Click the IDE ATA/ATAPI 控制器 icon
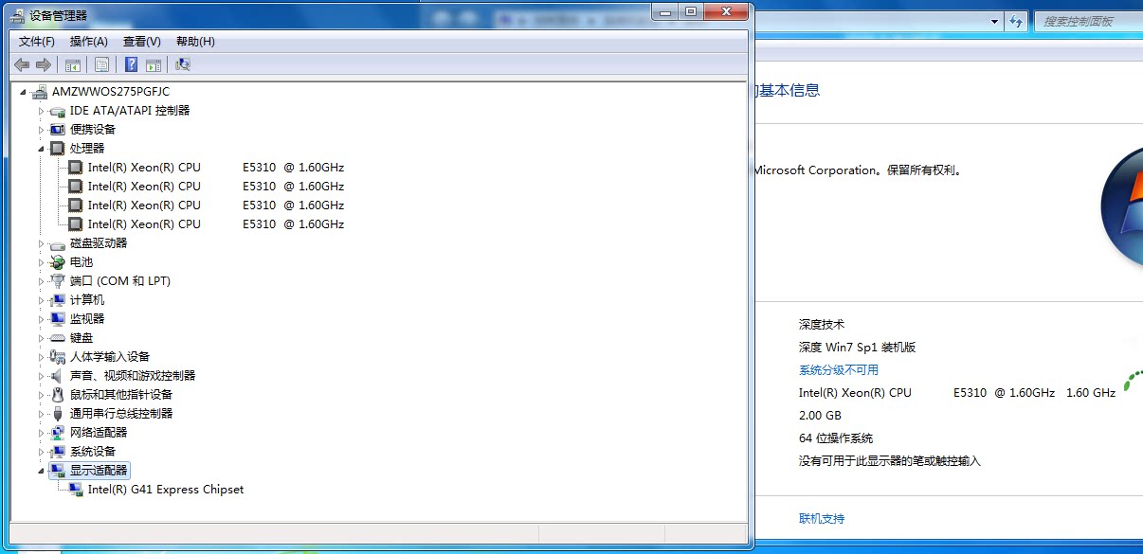Image resolution: width=1143 pixels, height=554 pixels. pyautogui.click(x=58, y=111)
